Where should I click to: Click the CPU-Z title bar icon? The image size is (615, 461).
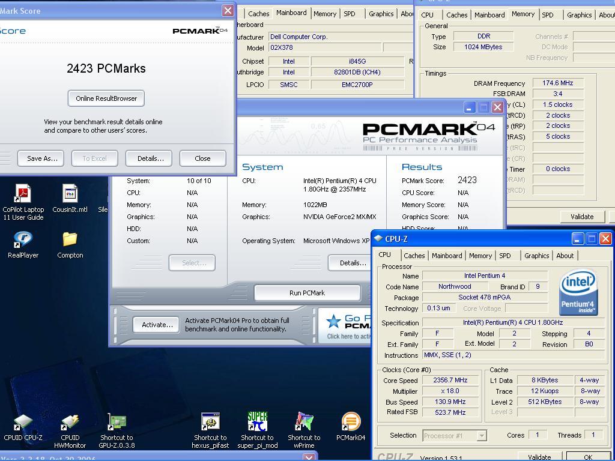pos(378,238)
